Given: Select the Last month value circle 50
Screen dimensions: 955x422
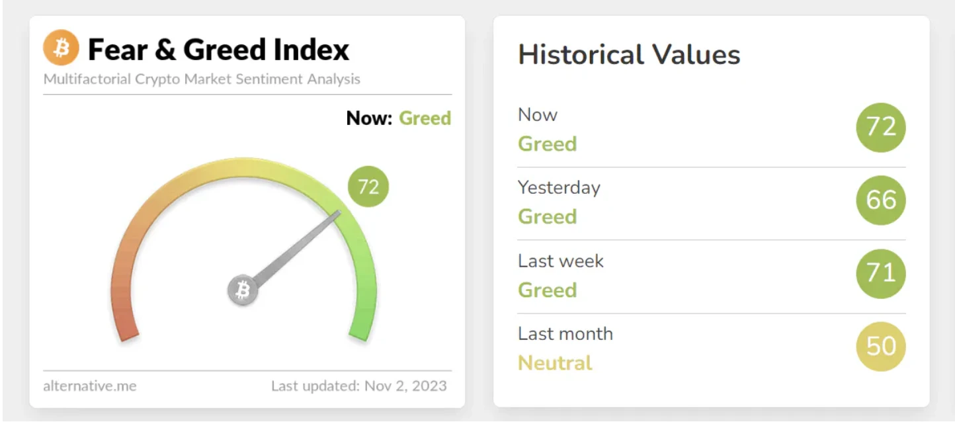Looking at the screenshot, I should 881,346.
